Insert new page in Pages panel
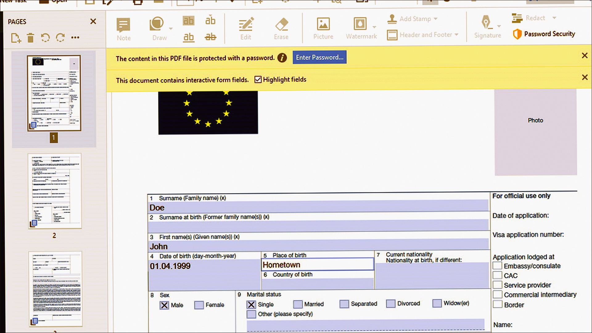Screen dimensions: 592x333 tap(16, 38)
